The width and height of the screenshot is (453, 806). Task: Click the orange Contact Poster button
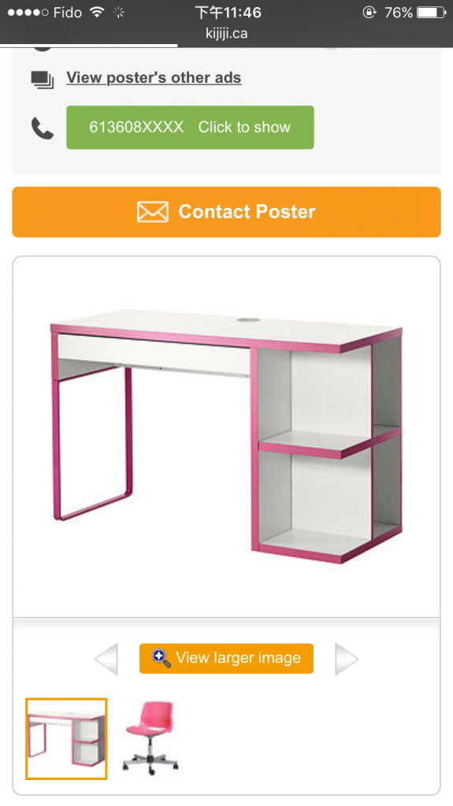coord(227,212)
